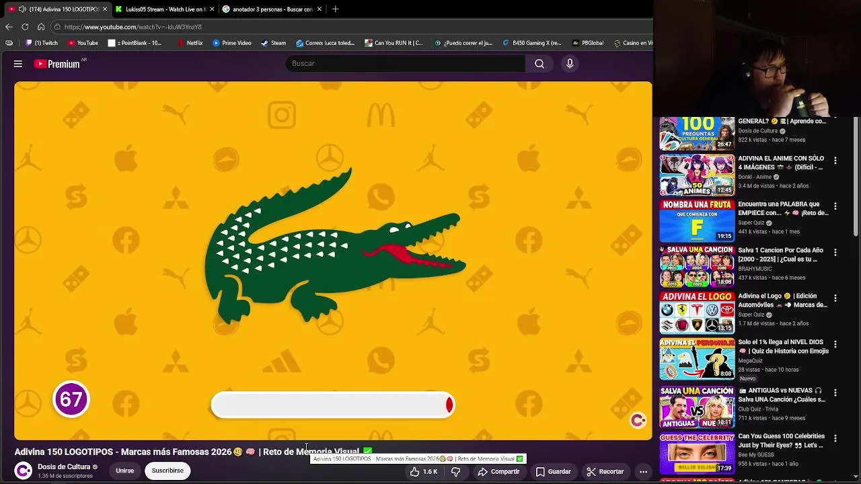The image size is (861, 484).
Task: Open the 100 Preguntas Cultura General thumbnail
Action: pos(697,133)
